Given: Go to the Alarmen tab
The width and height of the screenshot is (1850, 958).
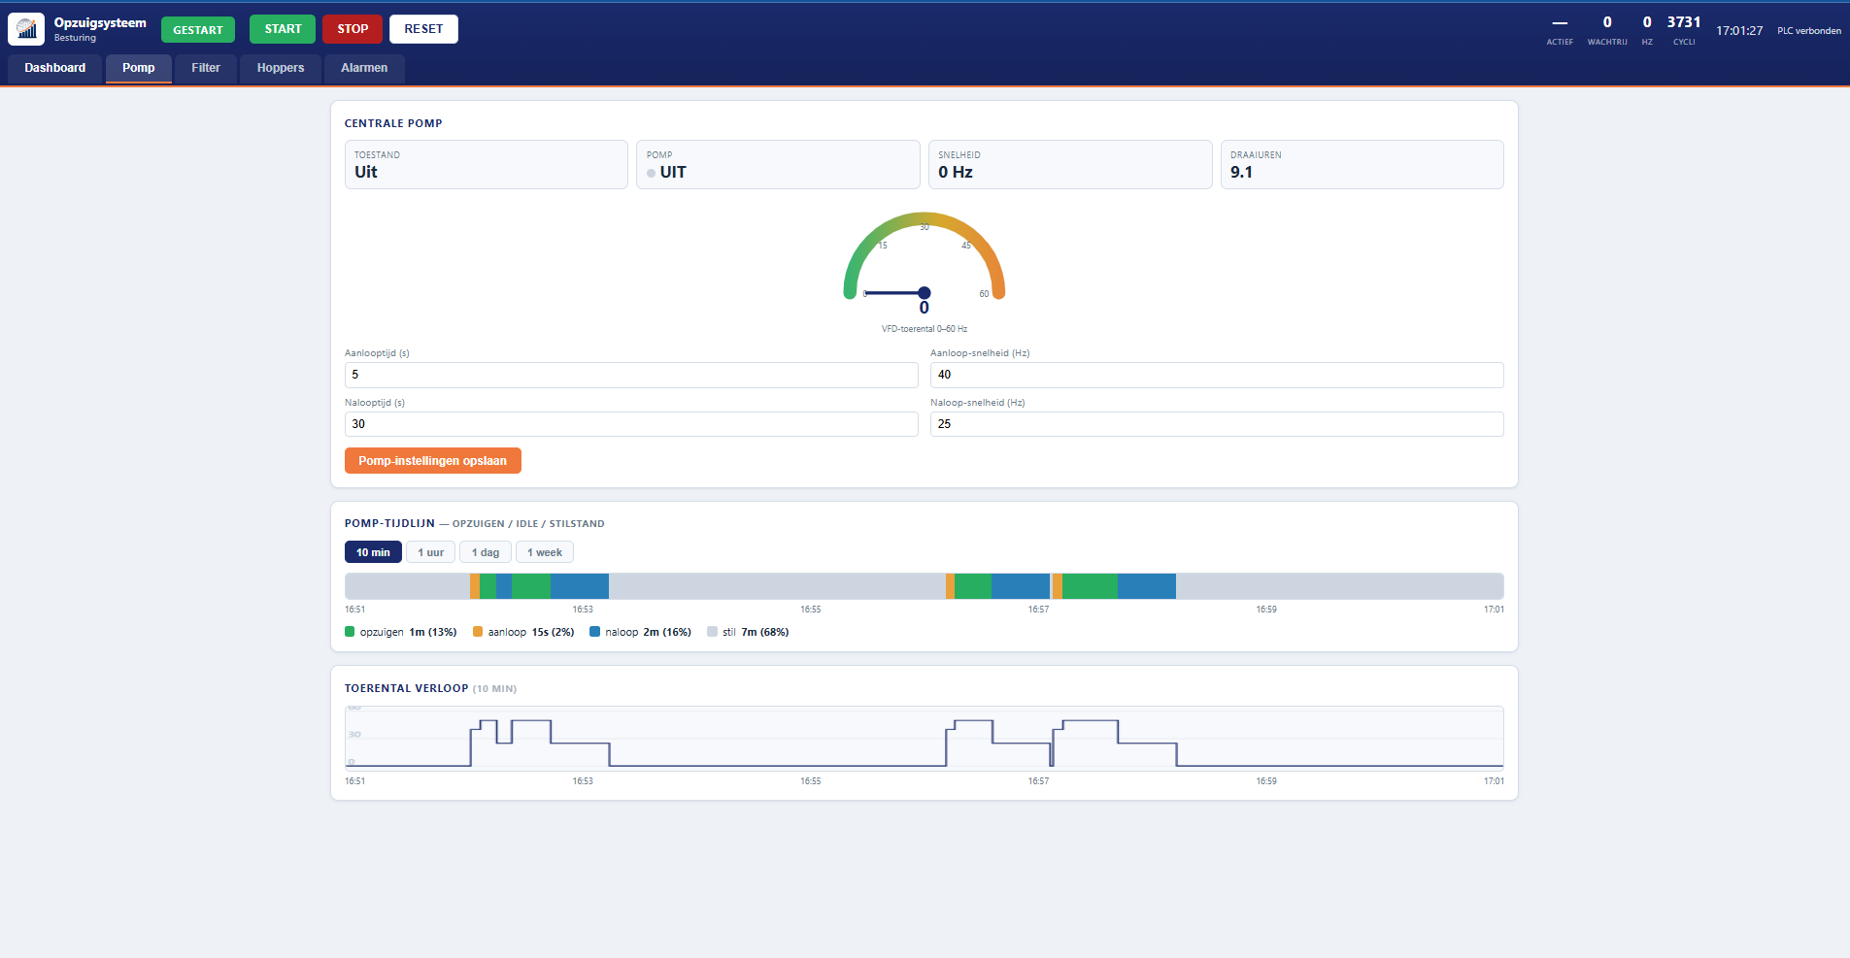Looking at the screenshot, I should [364, 68].
